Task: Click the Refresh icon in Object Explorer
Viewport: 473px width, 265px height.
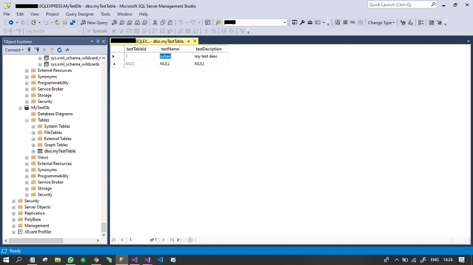Action: [x=60, y=50]
